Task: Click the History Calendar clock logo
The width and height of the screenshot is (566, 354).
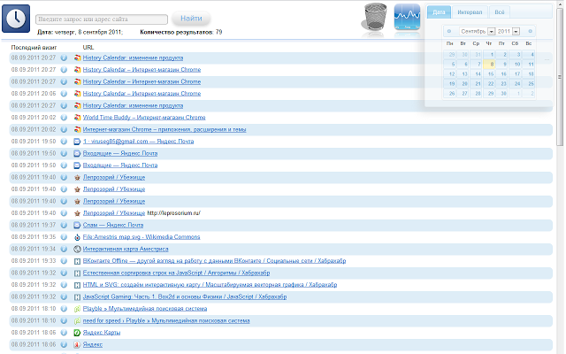Action: click(16, 19)
